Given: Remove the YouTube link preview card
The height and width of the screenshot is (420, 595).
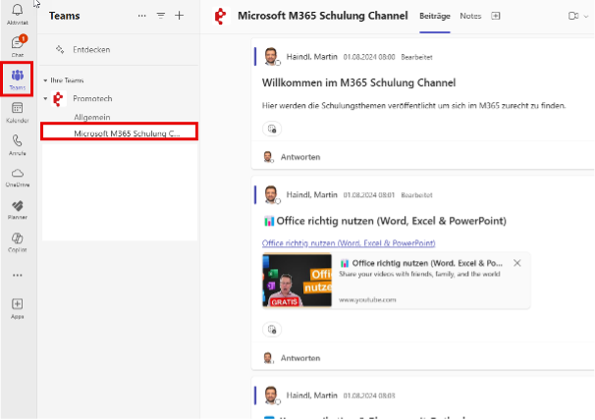Looking at the screenshot, I should point(516,263).
